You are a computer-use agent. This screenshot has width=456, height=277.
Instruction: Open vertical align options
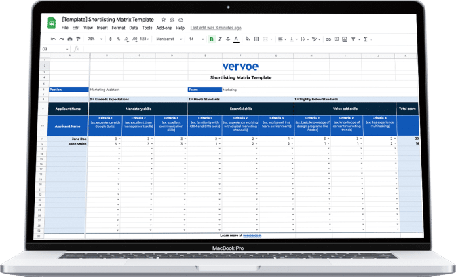point(293,39)
